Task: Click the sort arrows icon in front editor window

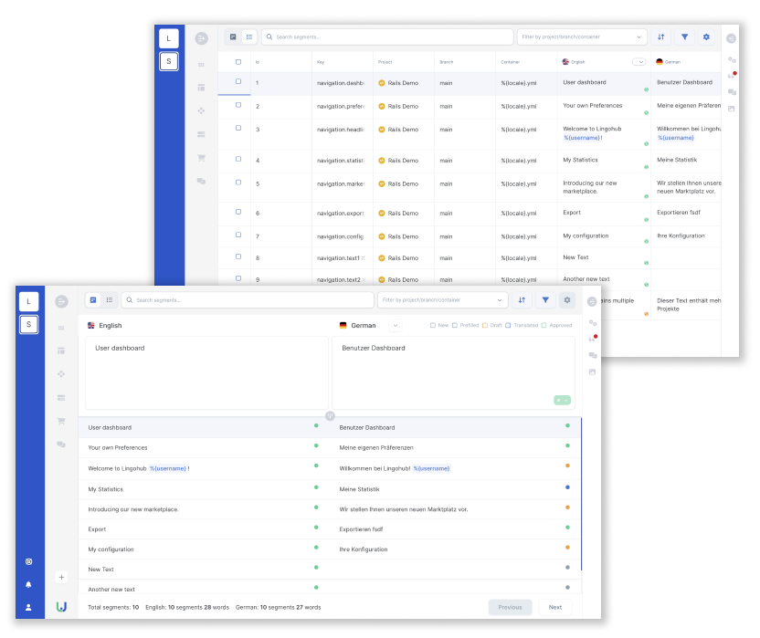Action: (x=522, y=300)
